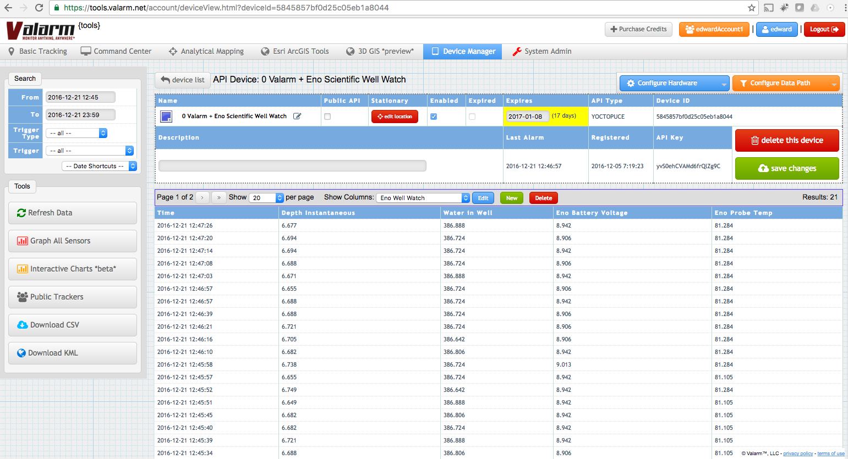Click the Valarm logo
Screen dimensions: 848x459
(40, 31)
